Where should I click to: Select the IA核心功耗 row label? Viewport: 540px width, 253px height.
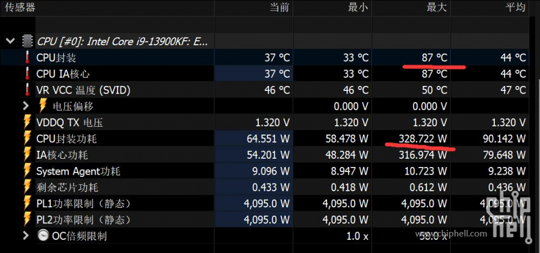pyautogui.click(x=62, y=155)
